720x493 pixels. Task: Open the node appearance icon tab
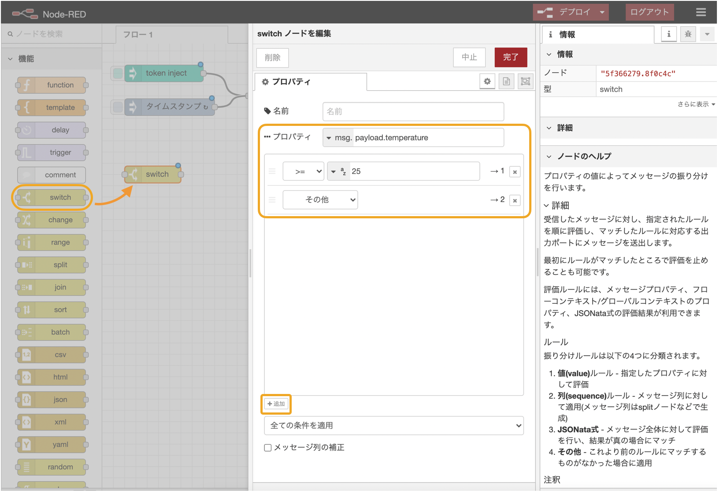pyautogui.click(x=526, y=81)
